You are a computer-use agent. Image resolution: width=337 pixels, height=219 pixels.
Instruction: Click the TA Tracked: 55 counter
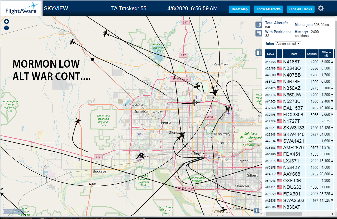pos(129,8)
